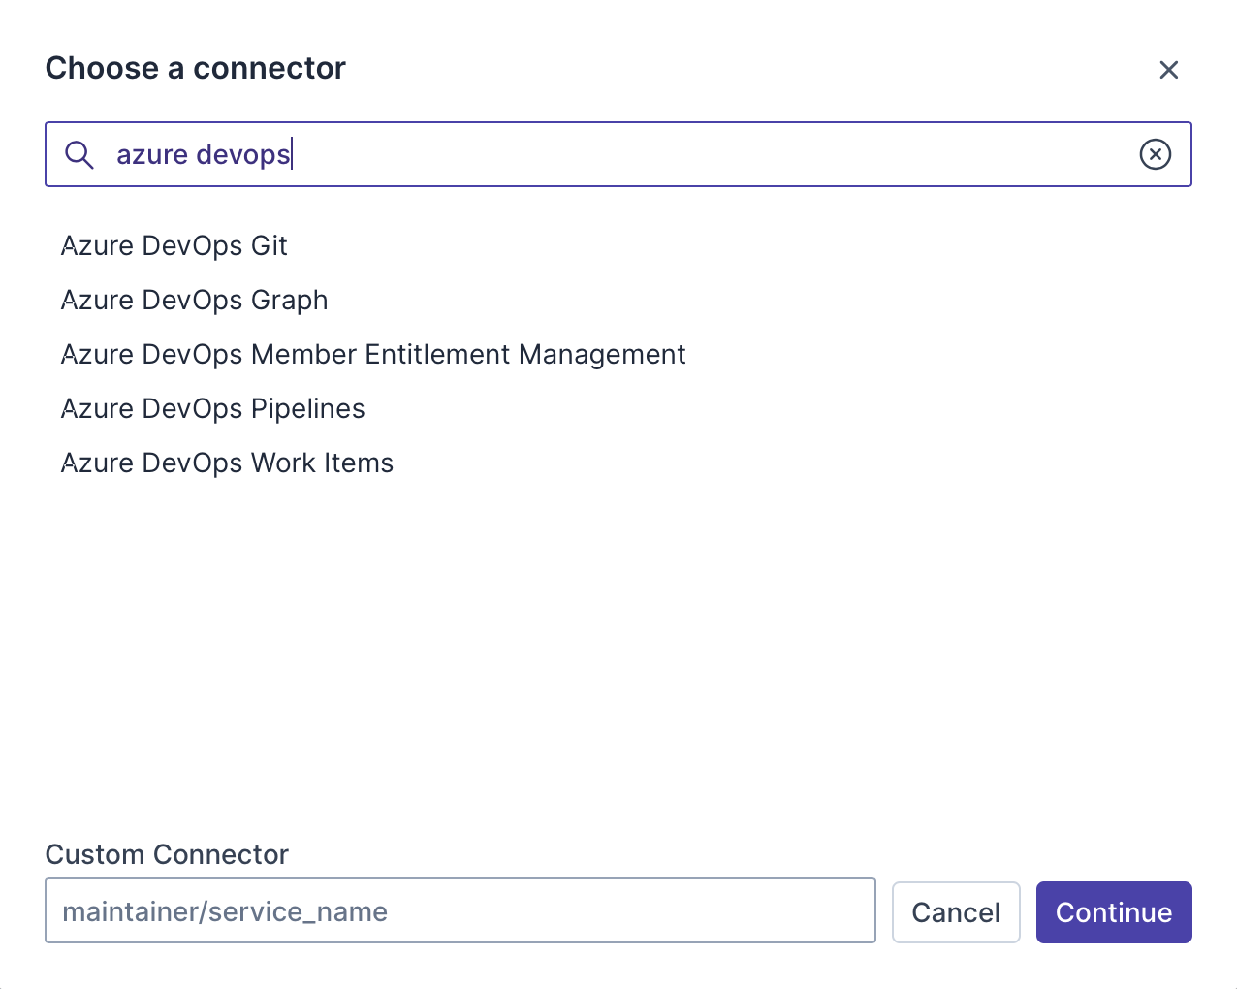Highlight the Pipelines result in the list

pos(213,409)
